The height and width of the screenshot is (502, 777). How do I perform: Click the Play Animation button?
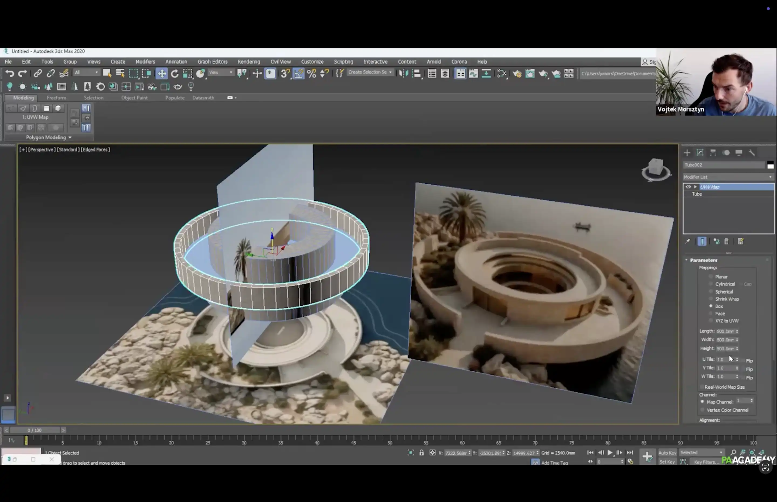609,453
